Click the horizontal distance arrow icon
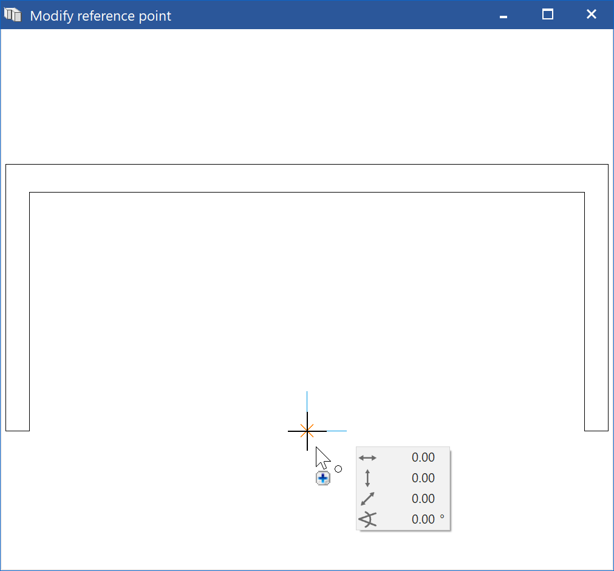Image resolution: width=614 pixels, height=571 pixels. pyautogui.click(x=368, y=458)
